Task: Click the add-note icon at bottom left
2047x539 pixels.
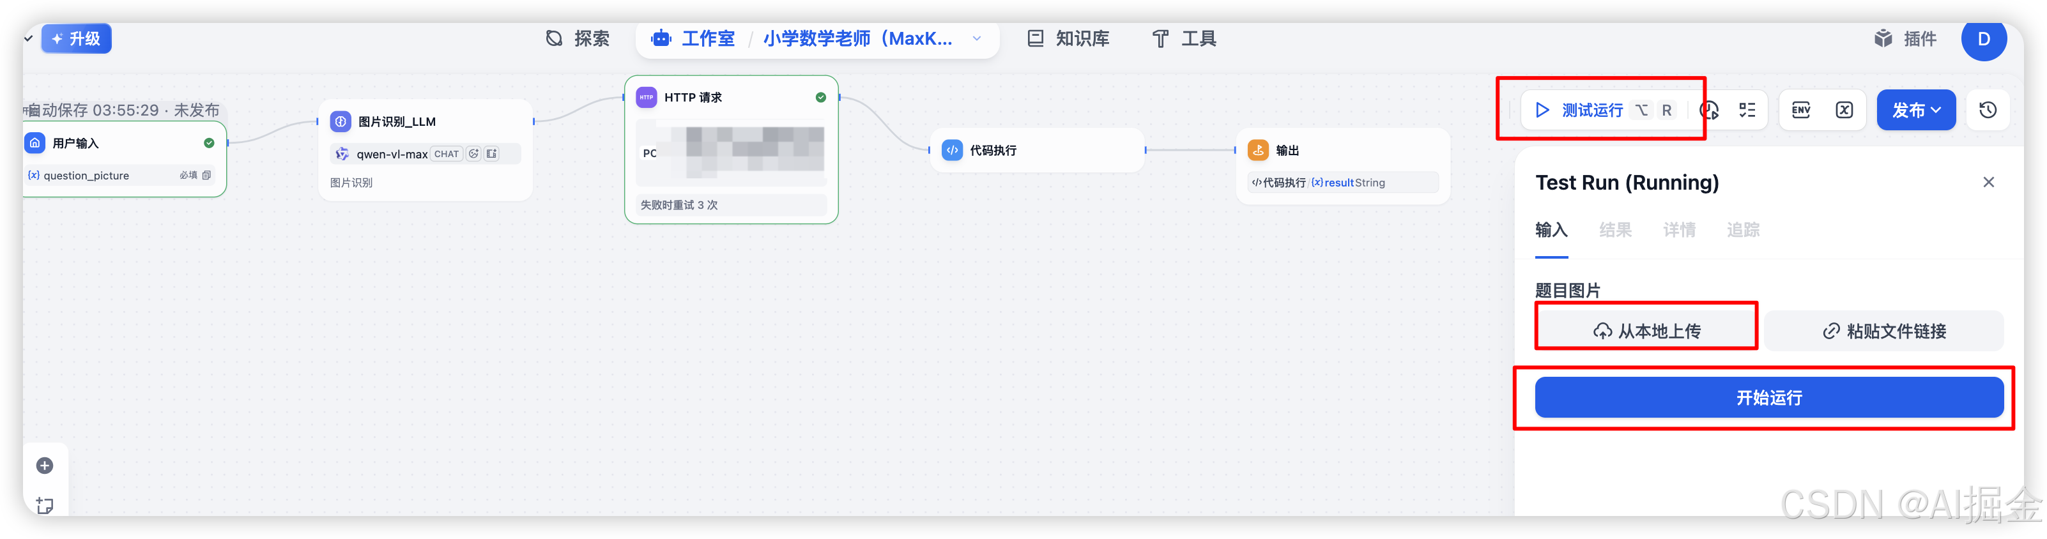Action: coord(45,505)
